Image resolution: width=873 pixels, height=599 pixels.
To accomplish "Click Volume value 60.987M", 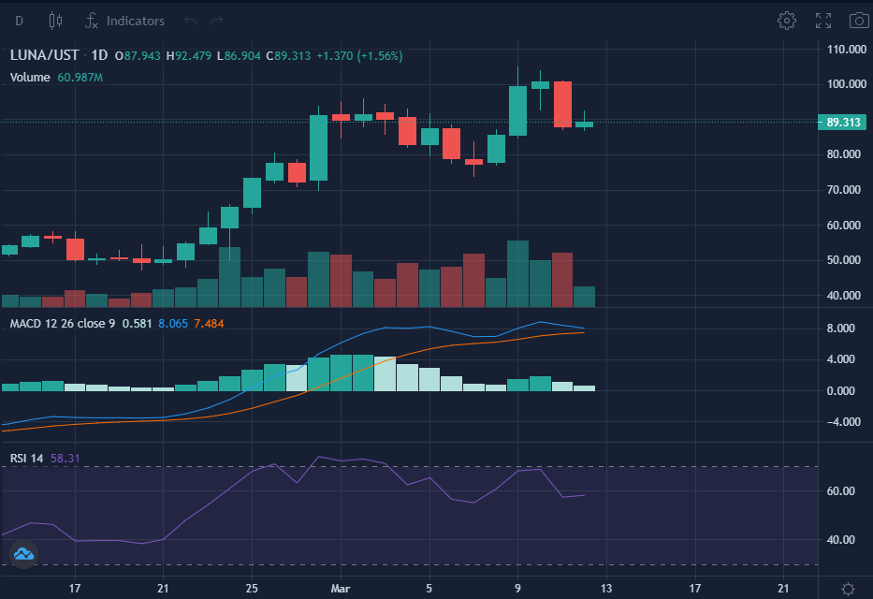I will [x=80, y=78].
